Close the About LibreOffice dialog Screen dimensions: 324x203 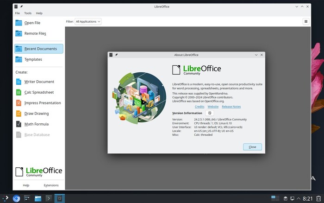tap(252, 147)
